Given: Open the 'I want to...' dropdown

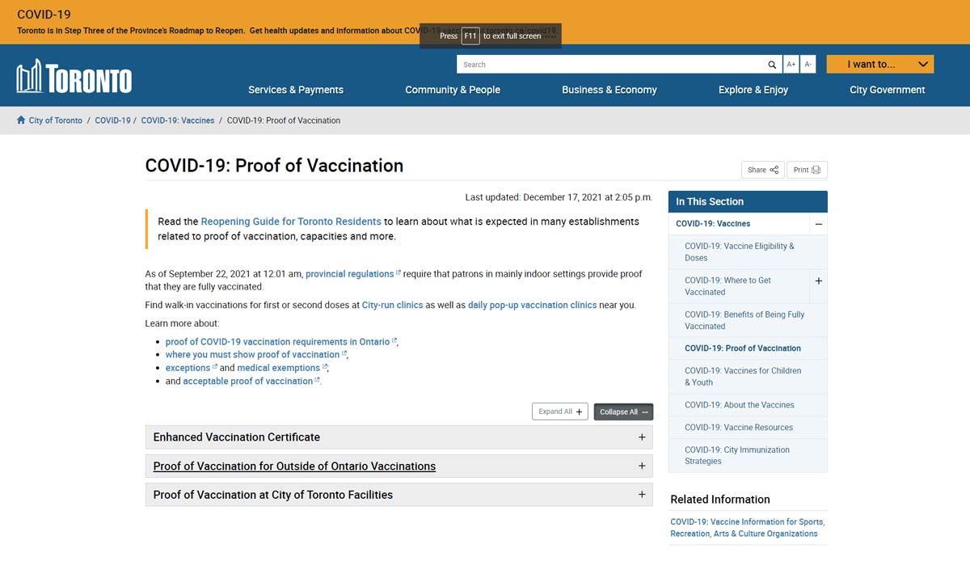Looking at the screenshot, I should pos(879,64).
